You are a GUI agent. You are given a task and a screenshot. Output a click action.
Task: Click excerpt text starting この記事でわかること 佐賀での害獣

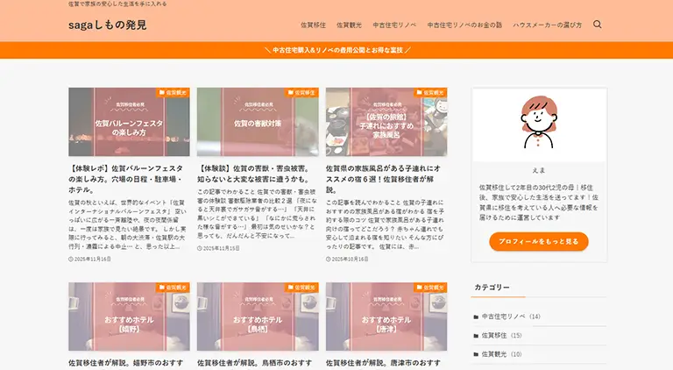(257, 214)
